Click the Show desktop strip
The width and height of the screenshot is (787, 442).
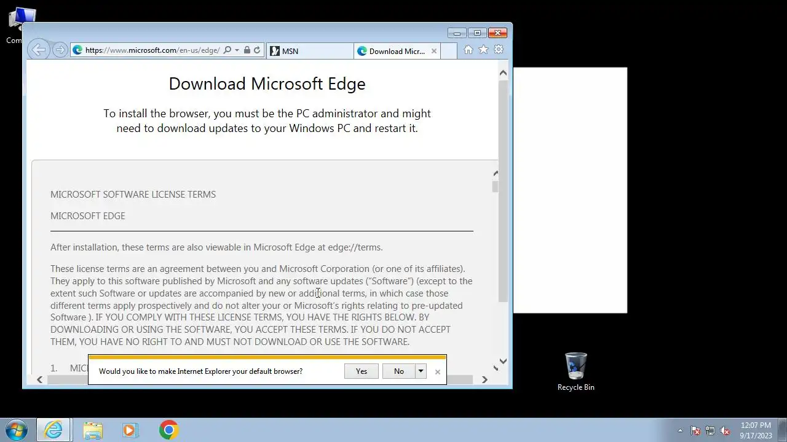[782, 430]
